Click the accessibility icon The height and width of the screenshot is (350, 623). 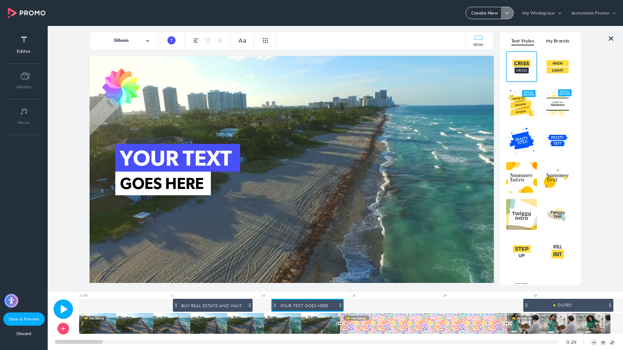coord(11,301)
